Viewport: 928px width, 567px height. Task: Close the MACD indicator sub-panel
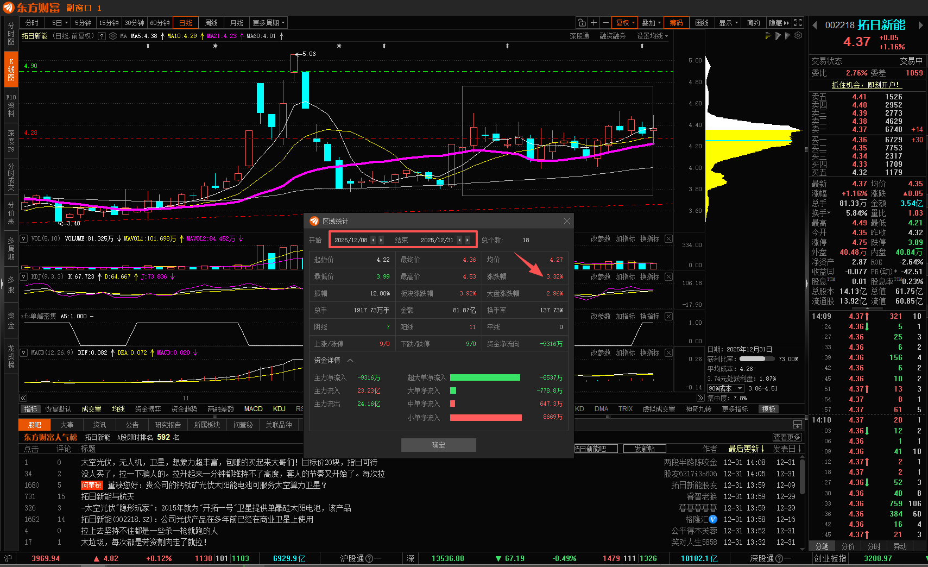[x=668, y=353]
